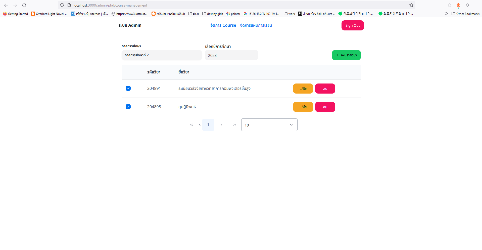The image size is (482, 250).
Task: Click เพิ่มรายวิชา to add a course
Action: coord(346,55)
